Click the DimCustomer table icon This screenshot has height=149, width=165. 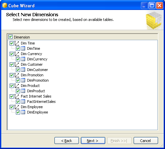[x=23, y=70]
